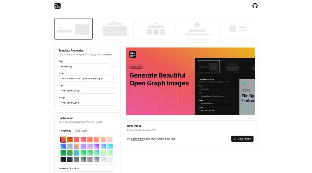This screenshot has width=312, height=173.
Task: Switch to the Gradient tab
Action: coord(66,131)
